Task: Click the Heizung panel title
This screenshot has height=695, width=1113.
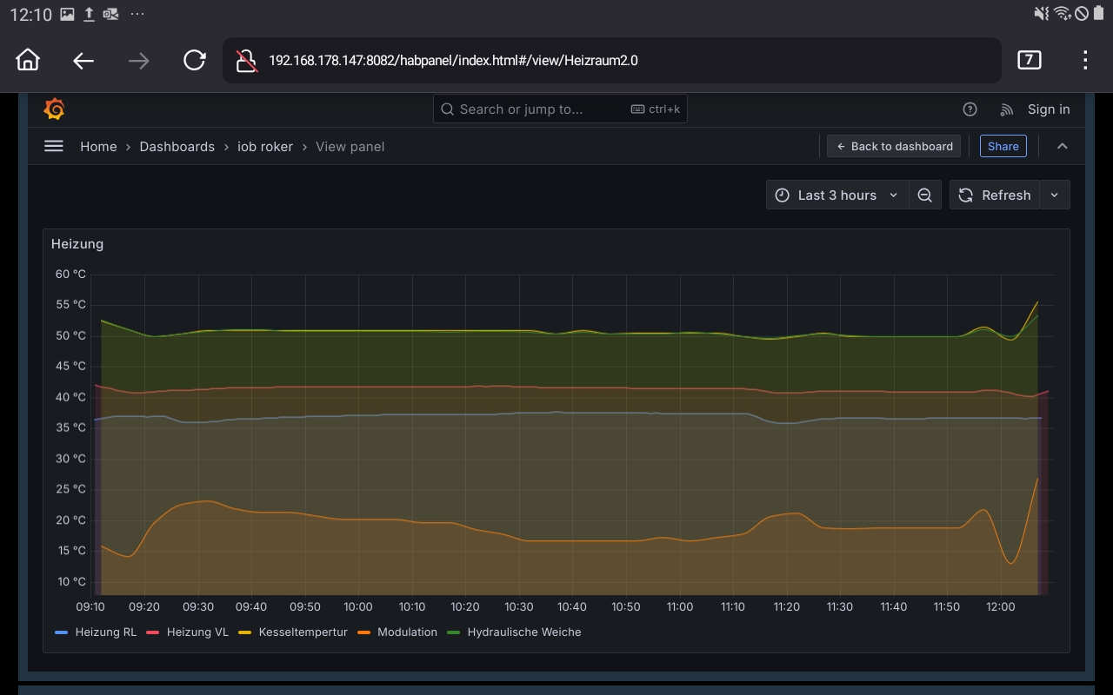Action: point(77,244)
